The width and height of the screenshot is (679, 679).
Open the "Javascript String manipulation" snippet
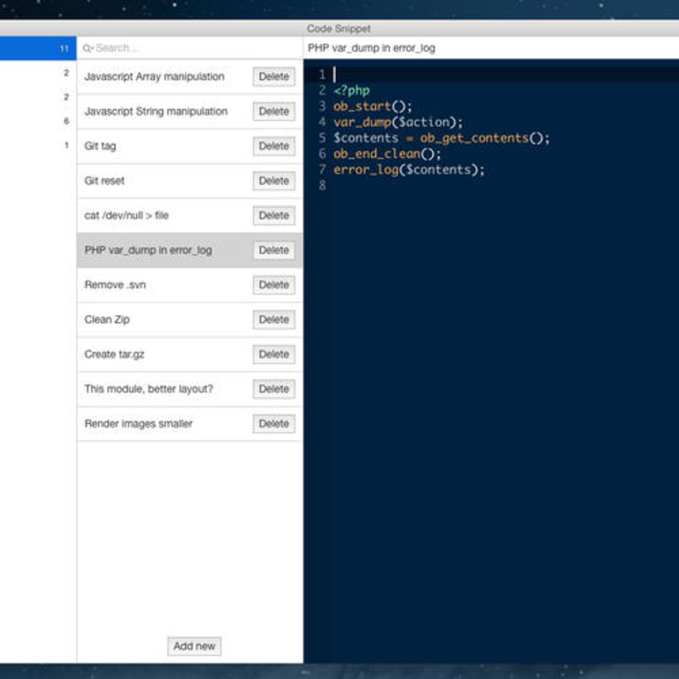(x=156, y=112)
